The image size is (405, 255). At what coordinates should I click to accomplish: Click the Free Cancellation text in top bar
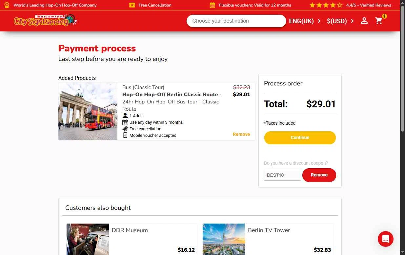[x=155, y=5]
